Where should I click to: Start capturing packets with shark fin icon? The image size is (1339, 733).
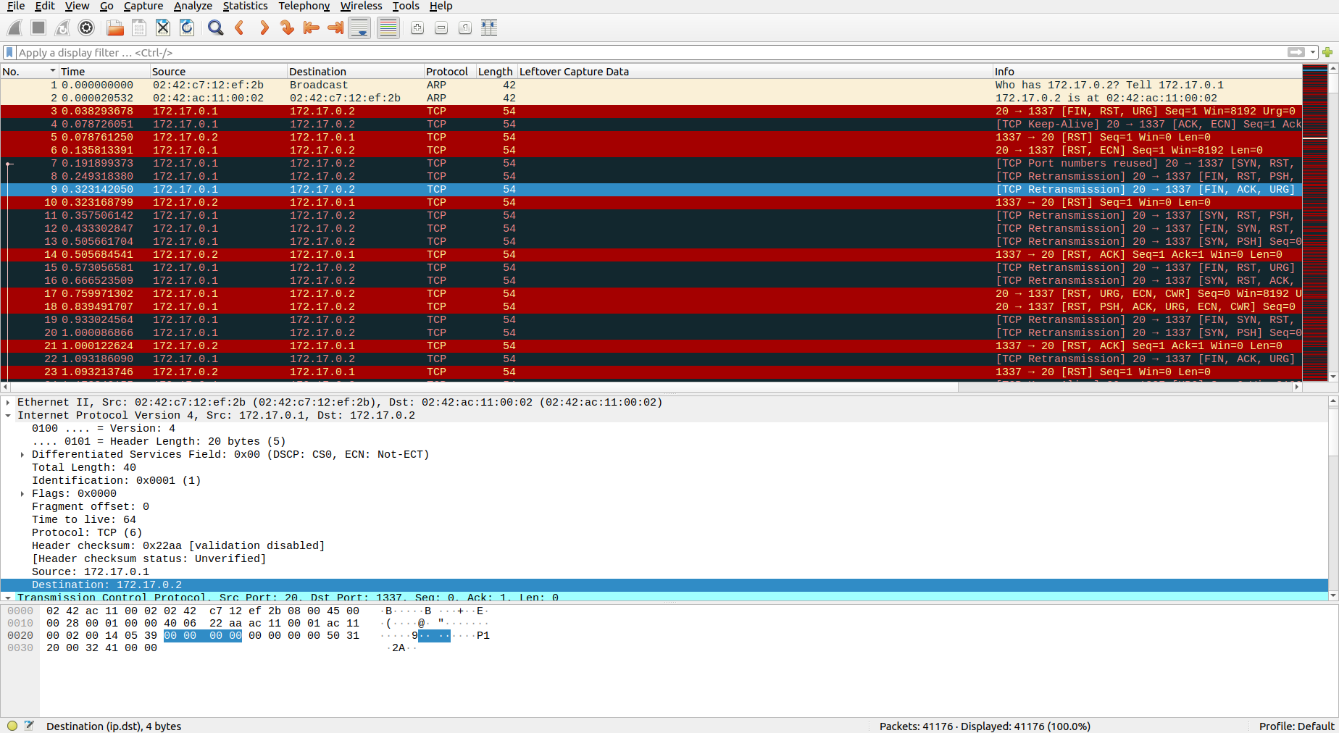pyautogui.click(x=14, y=28)
